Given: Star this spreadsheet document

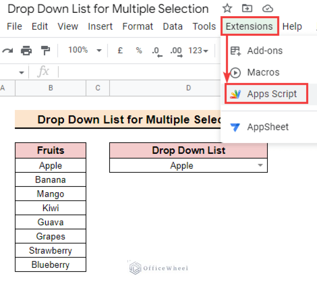Looking at the screenshot, I should point(227,8).
